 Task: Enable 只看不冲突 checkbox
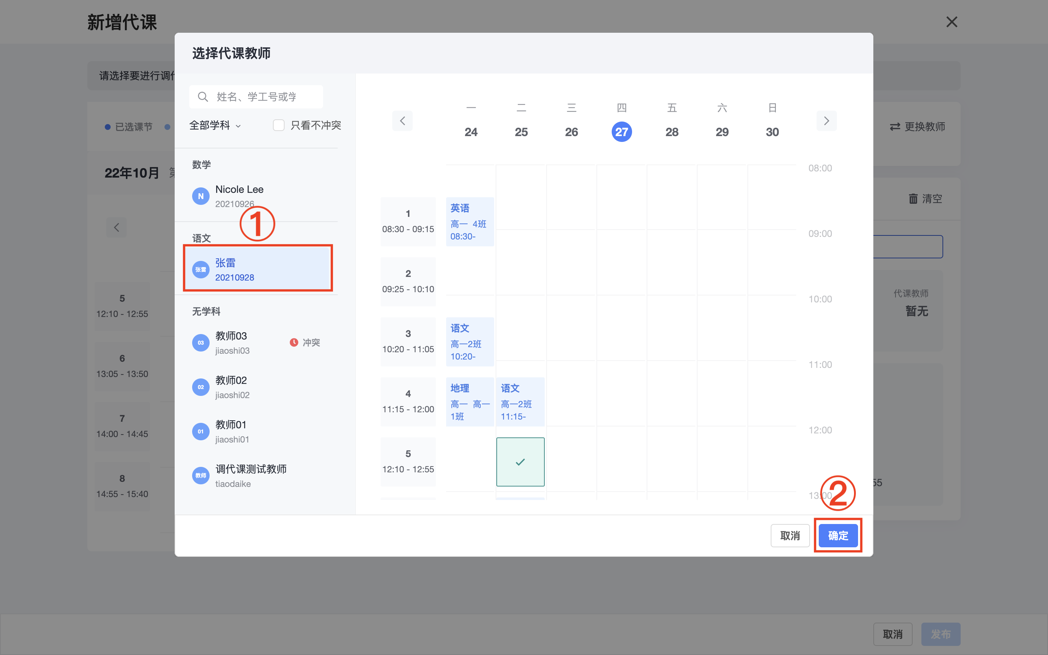278,125
